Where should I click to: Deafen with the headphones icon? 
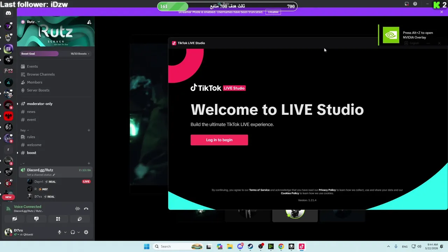pyautogui.click(x=73, y=232)
